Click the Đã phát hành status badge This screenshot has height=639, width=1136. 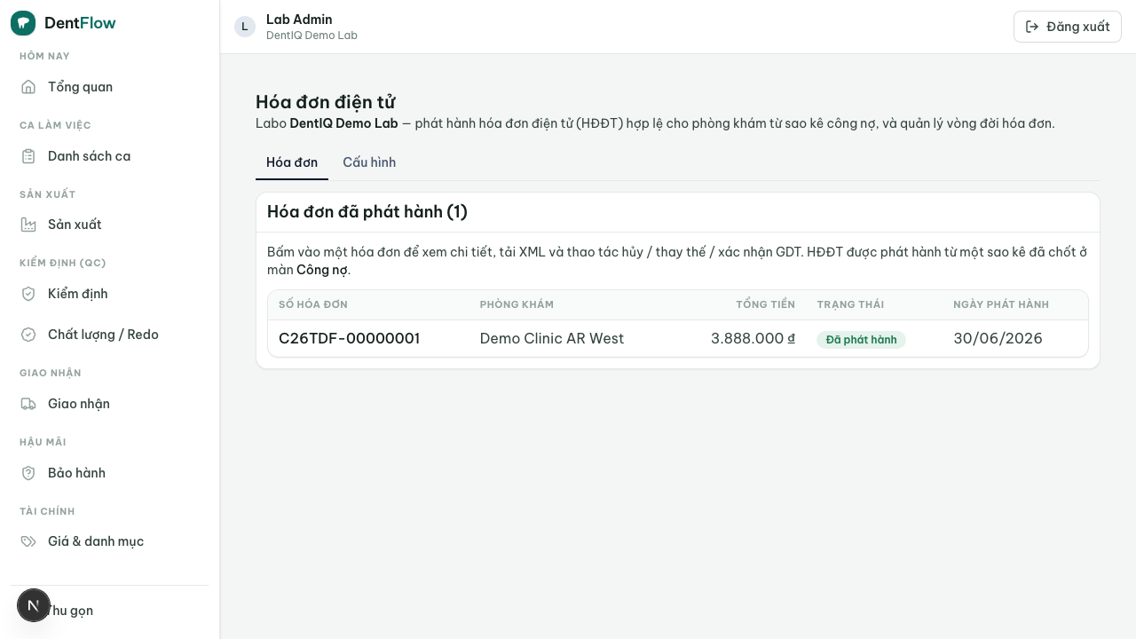[861, 340]
